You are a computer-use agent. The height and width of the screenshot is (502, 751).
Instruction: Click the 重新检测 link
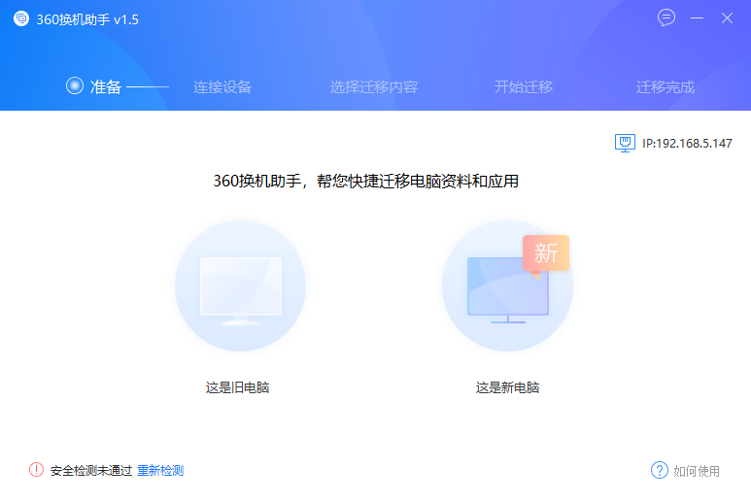pyautogui.click(x=160, y=470)
